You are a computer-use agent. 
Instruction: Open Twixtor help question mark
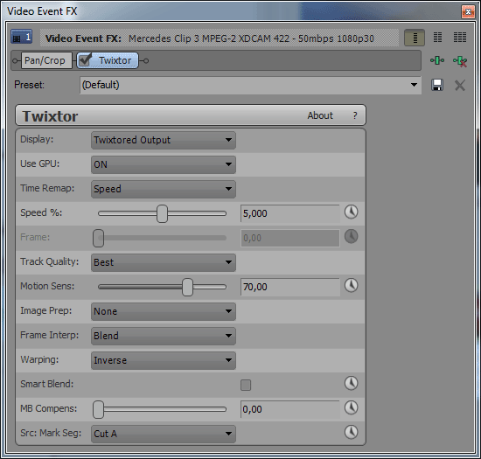click(x=355, y=115)
